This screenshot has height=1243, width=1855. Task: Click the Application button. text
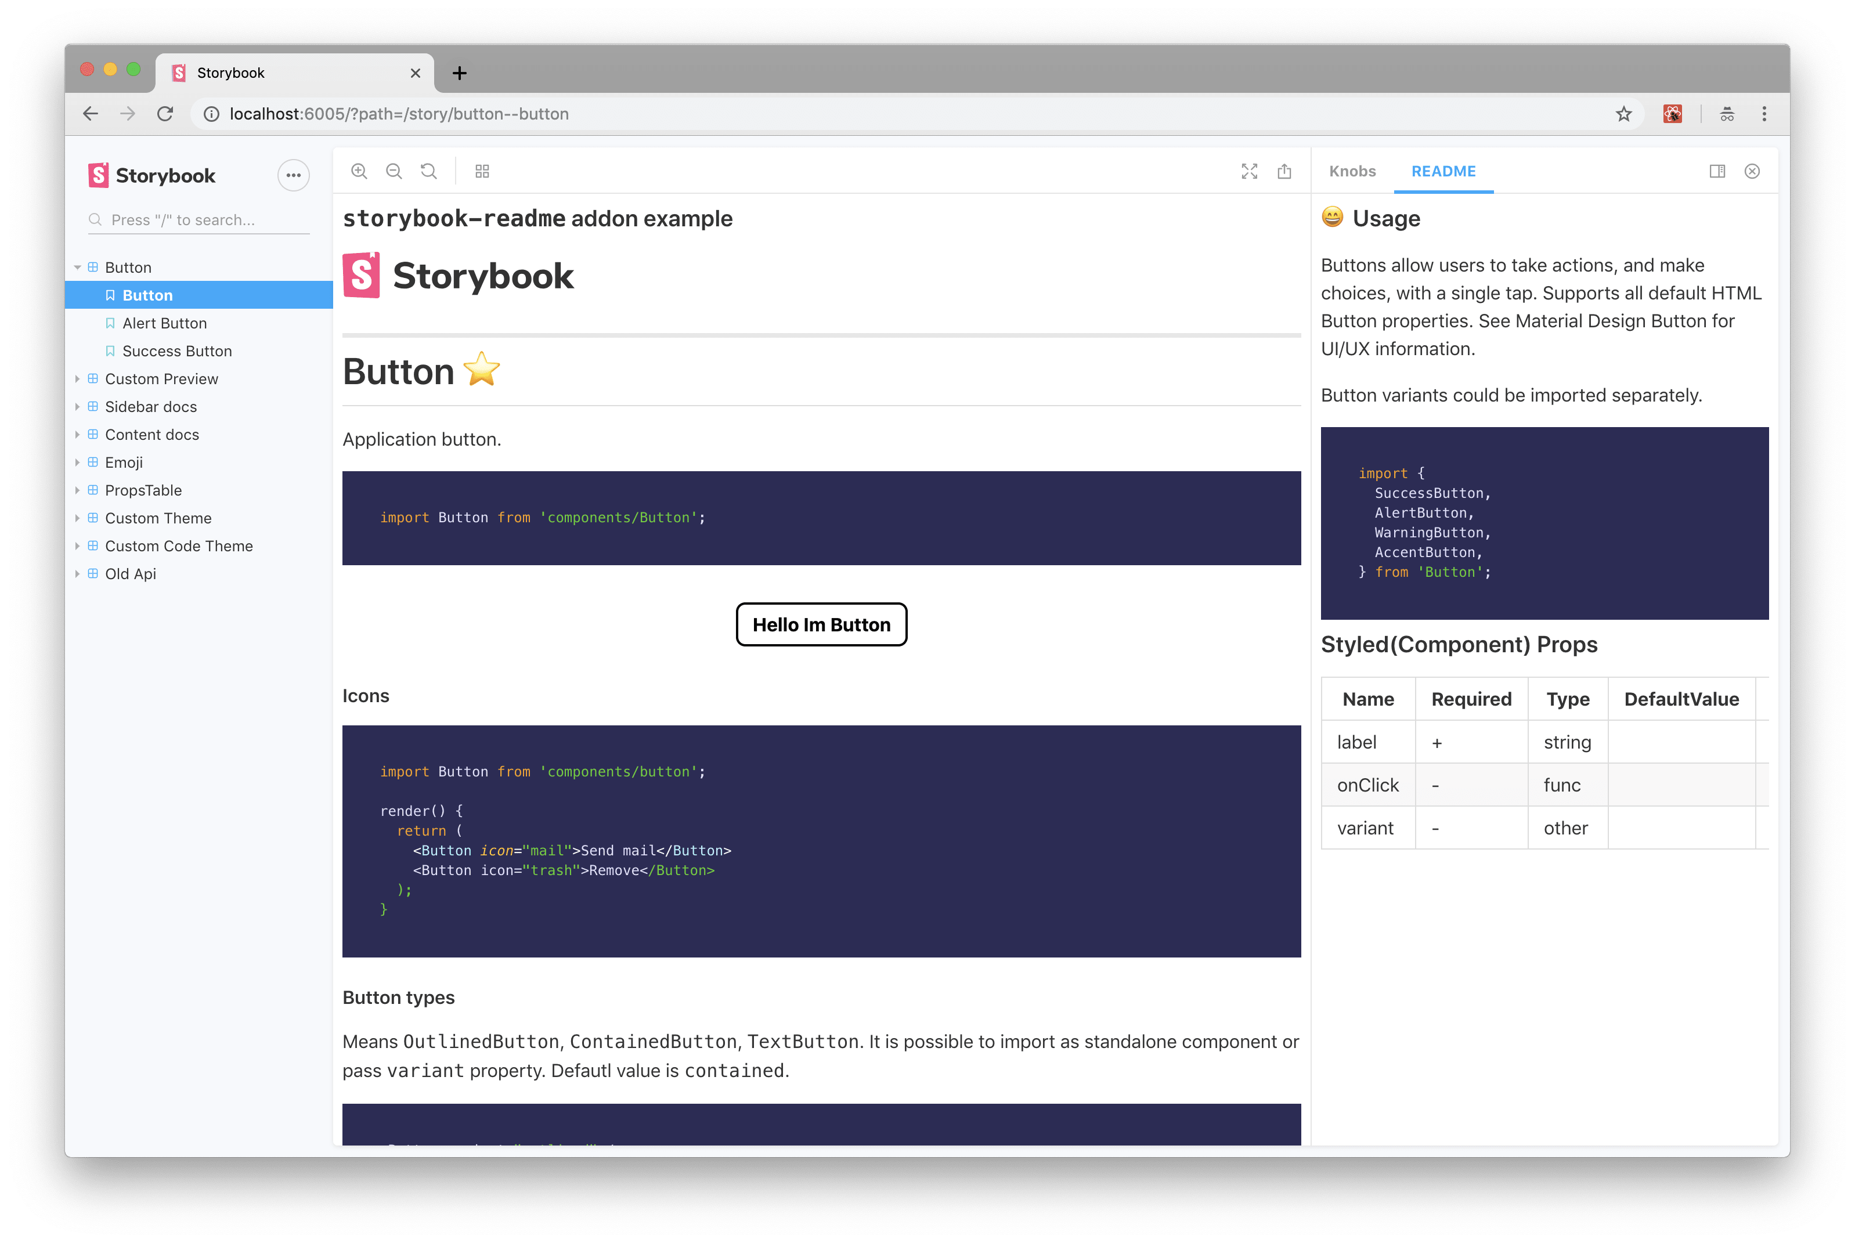422,439
